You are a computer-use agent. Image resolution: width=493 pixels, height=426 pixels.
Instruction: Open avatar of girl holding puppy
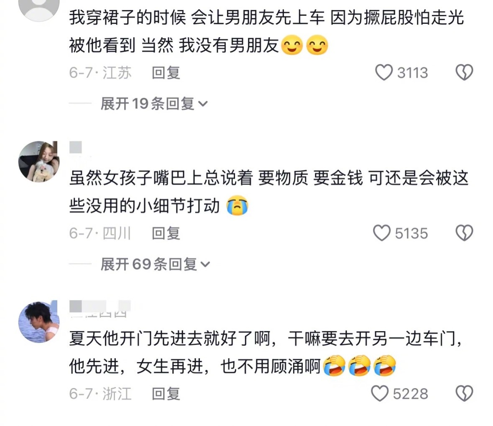(x=39, y=161)
